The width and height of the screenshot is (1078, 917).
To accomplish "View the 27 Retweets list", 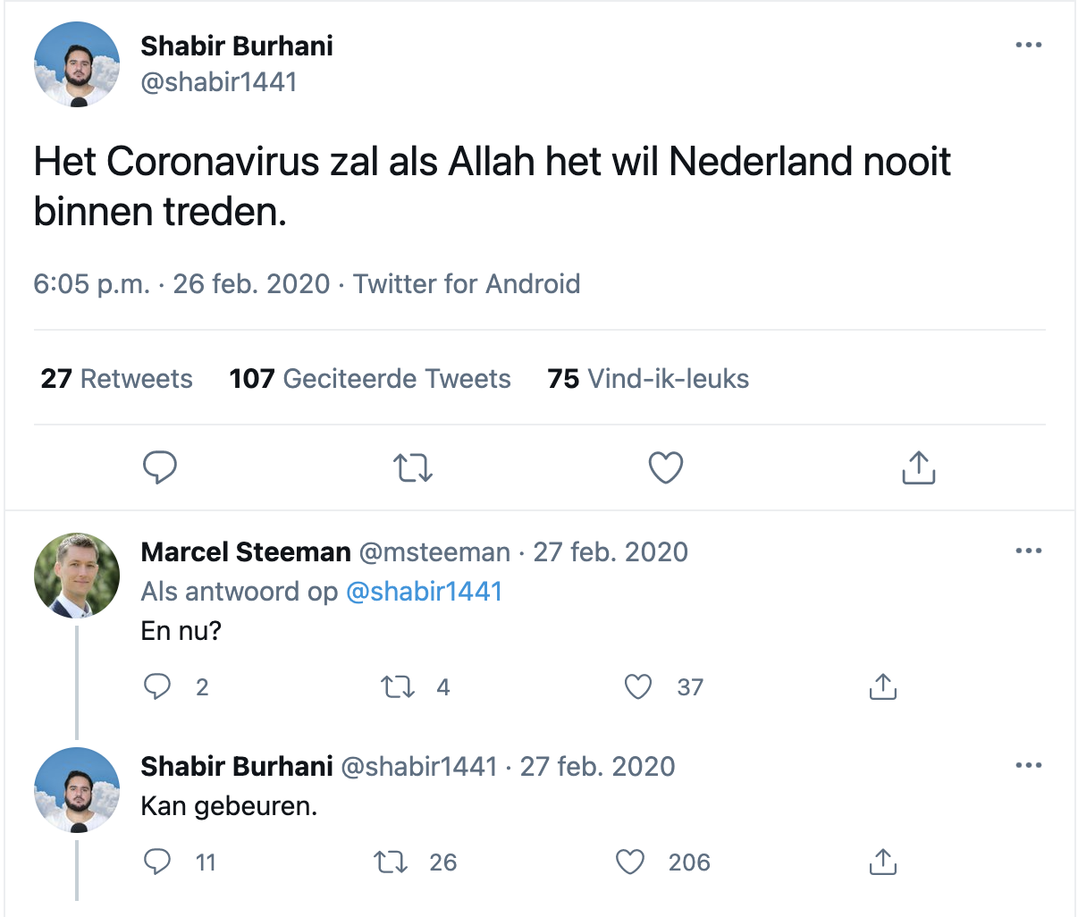I will 116,379.
